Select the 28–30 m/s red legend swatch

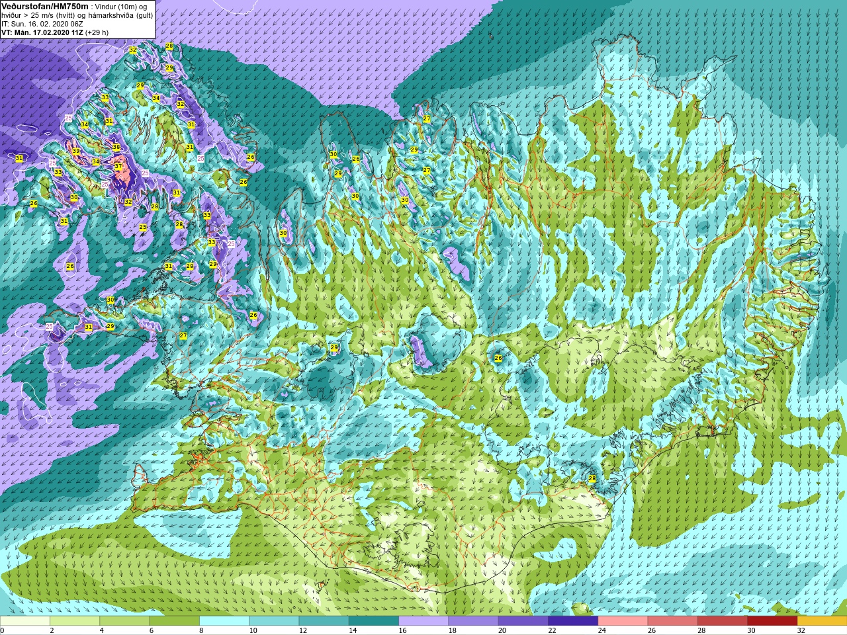point(722,621)
